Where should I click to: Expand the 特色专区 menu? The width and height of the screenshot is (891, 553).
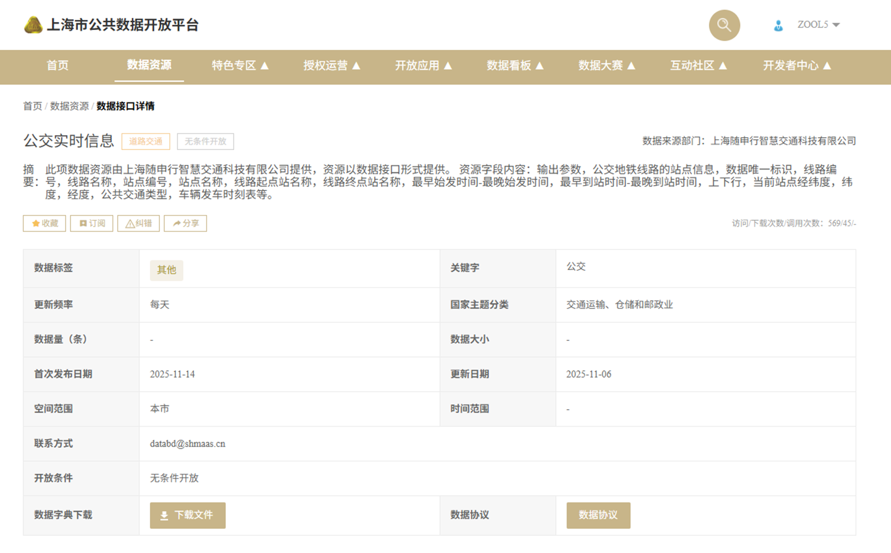[240, 66]
